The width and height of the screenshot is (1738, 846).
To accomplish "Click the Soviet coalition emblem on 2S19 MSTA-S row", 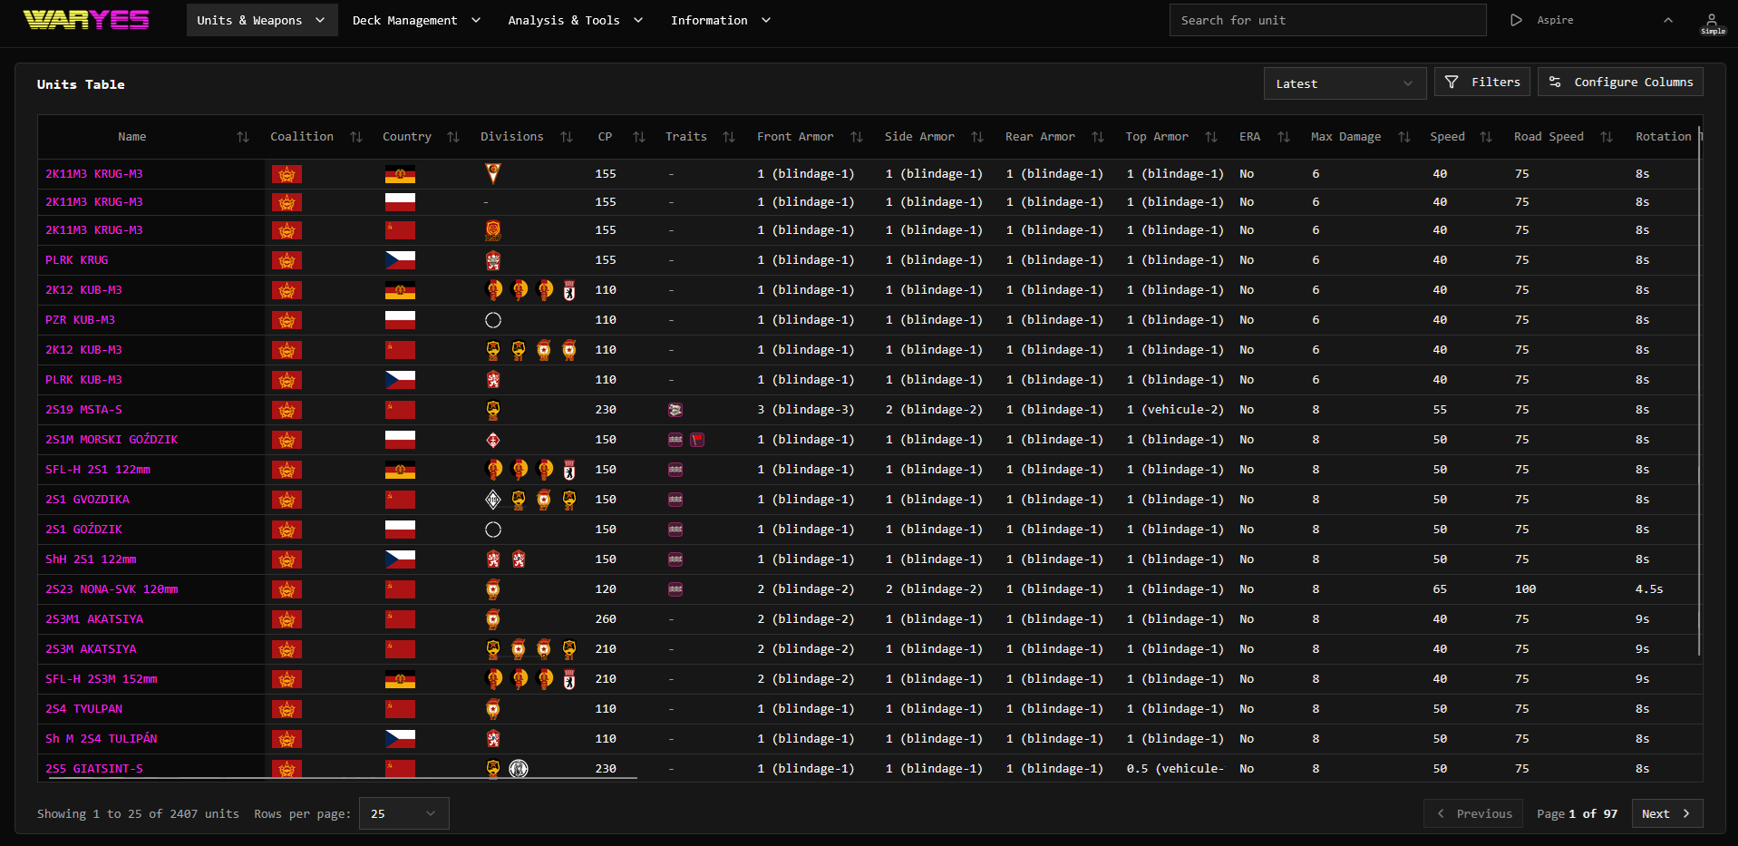I will 286,410.
